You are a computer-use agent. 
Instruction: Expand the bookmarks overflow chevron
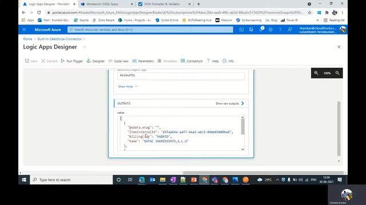coord(317,20)
